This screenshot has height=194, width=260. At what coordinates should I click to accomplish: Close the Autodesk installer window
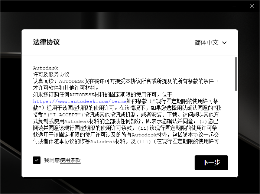(x=251, y=6)
